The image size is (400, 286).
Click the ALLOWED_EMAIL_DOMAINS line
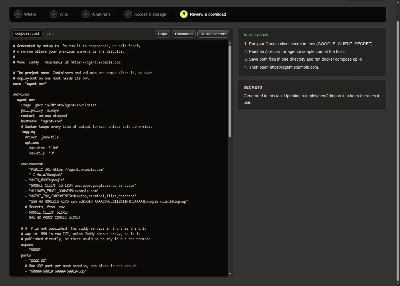click(x=62, y=191)
